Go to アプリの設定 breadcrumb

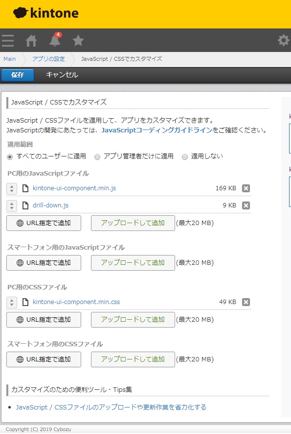(x=48, y=59)
